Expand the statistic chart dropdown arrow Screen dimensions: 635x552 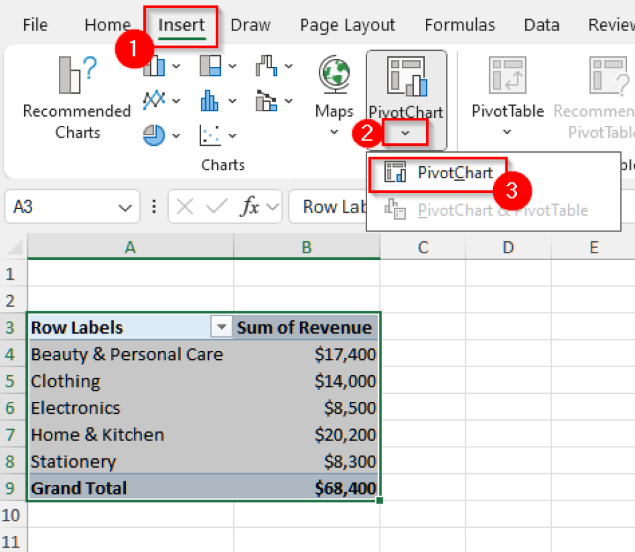[232, 100]
